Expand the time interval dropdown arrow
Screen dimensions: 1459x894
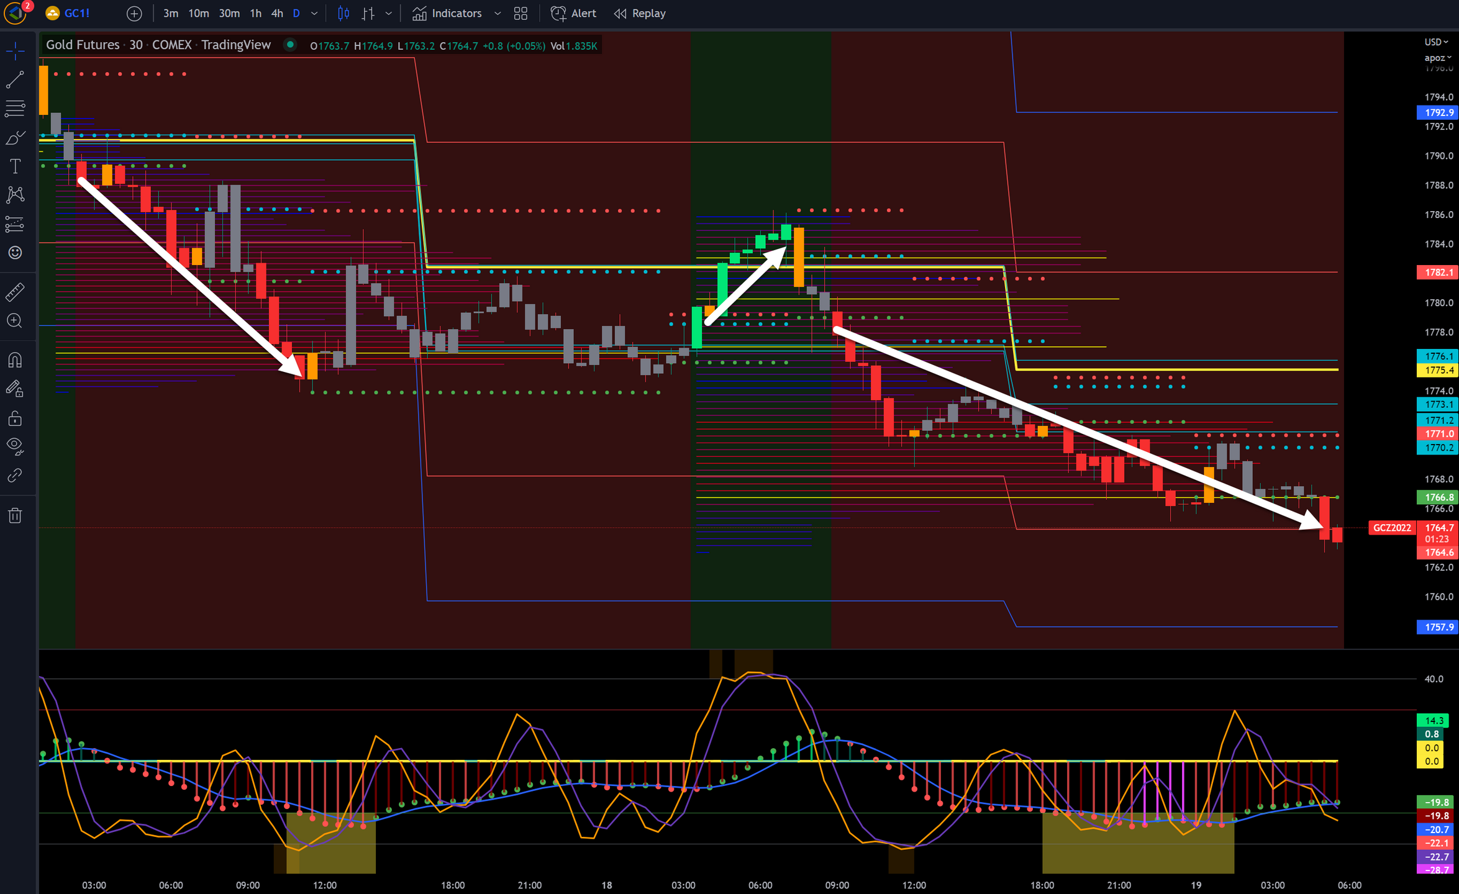(x=314, y=13)
